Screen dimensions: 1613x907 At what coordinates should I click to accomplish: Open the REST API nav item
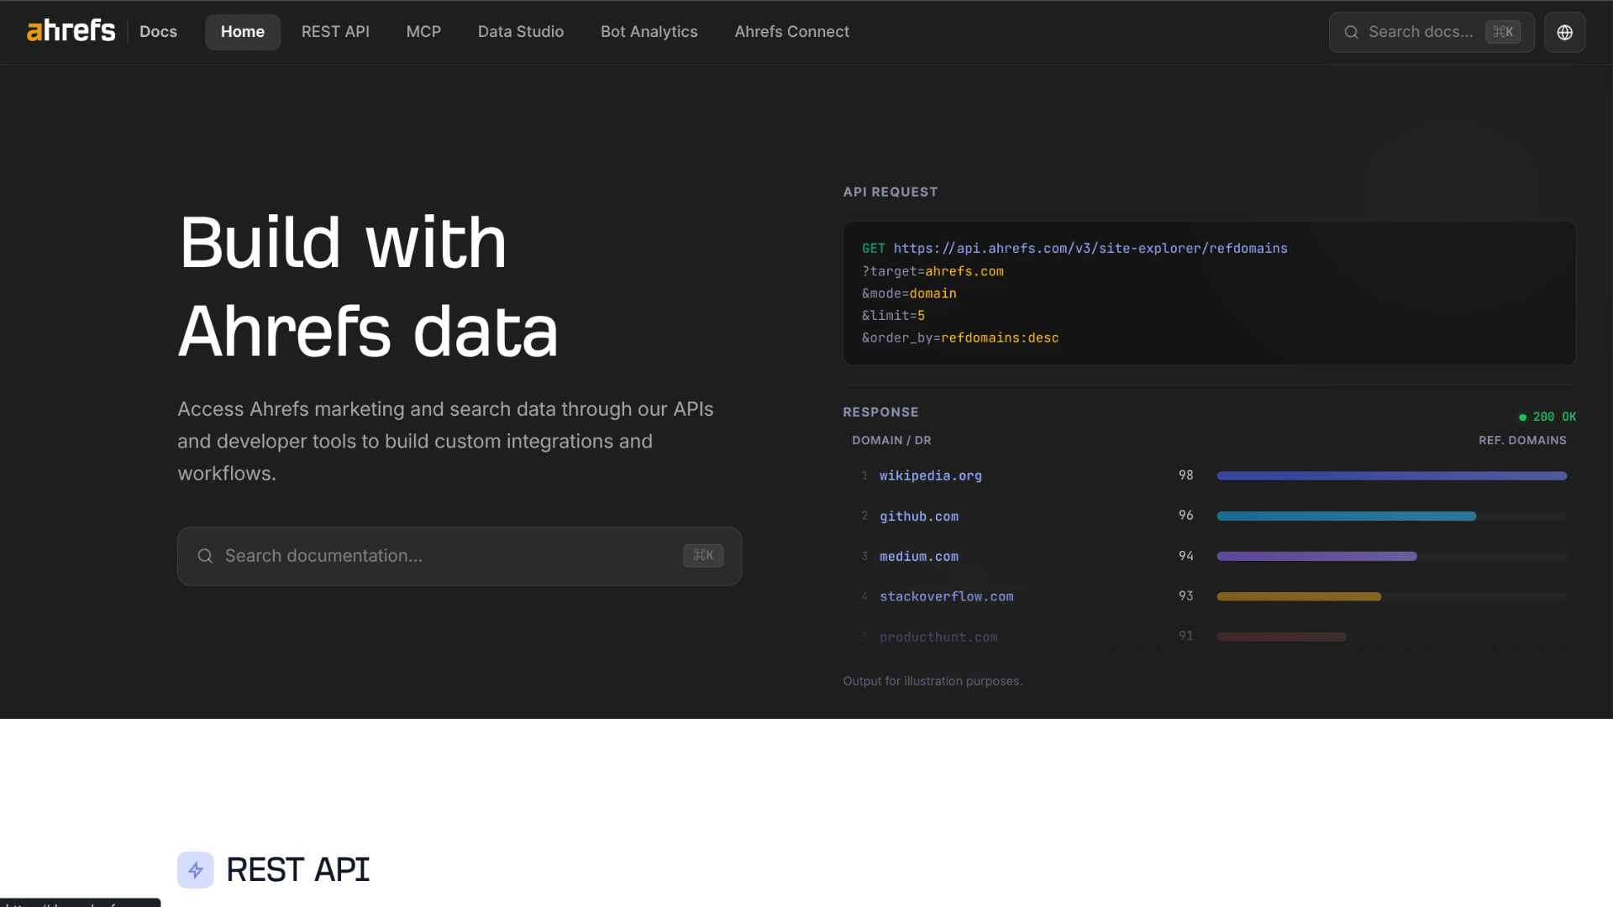pyautogui.click(x=335, y=32)
